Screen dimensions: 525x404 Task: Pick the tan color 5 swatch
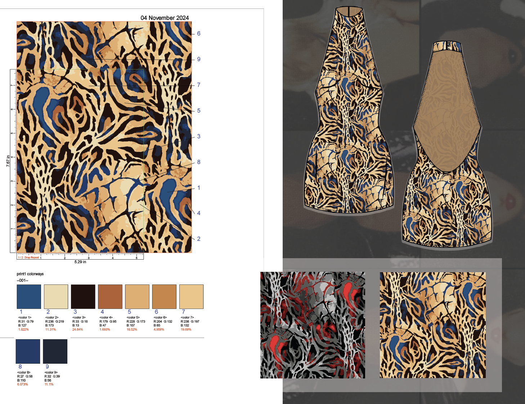click(137, 297)
